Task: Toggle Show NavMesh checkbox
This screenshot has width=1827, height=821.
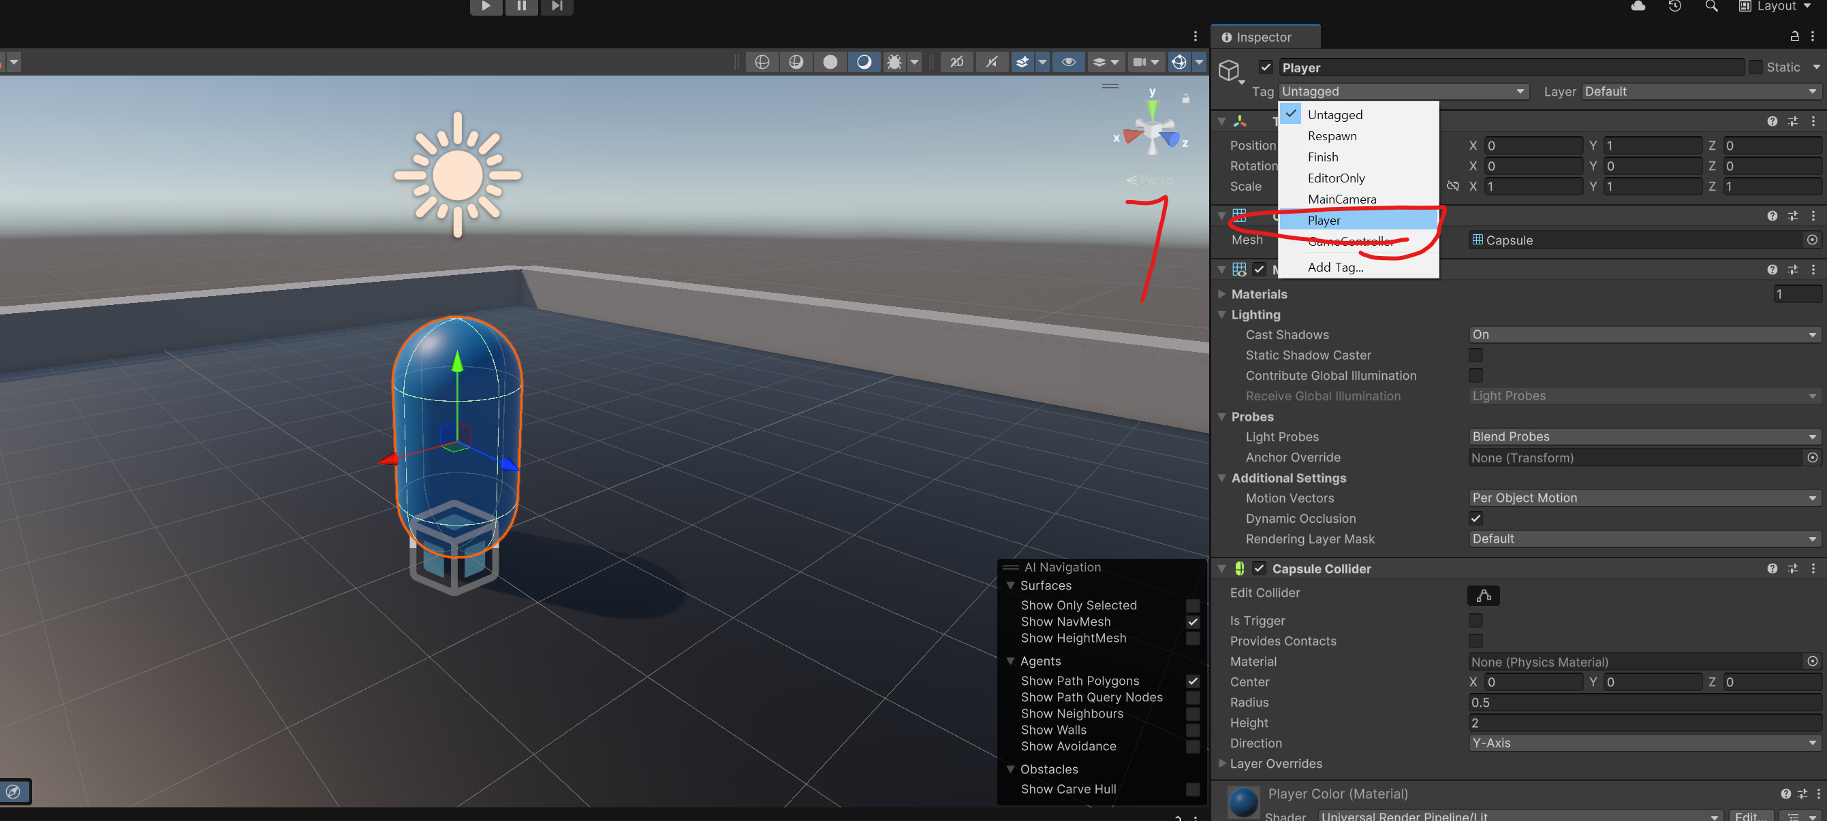Action: coord(1193,622)
